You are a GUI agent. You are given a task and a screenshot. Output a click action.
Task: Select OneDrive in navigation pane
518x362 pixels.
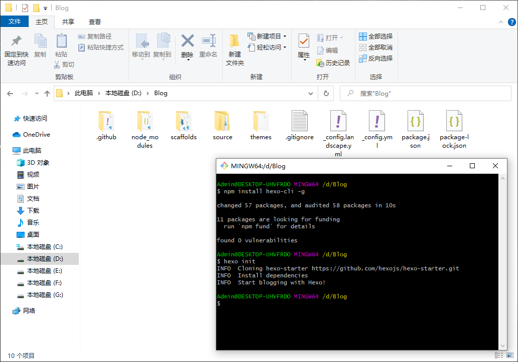(x=32, y=134)
